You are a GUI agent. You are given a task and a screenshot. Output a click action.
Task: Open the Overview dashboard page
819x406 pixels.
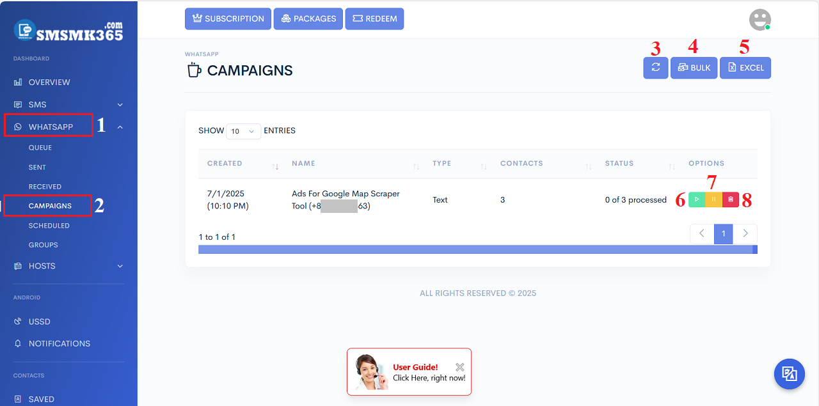[x=49, y=82]
